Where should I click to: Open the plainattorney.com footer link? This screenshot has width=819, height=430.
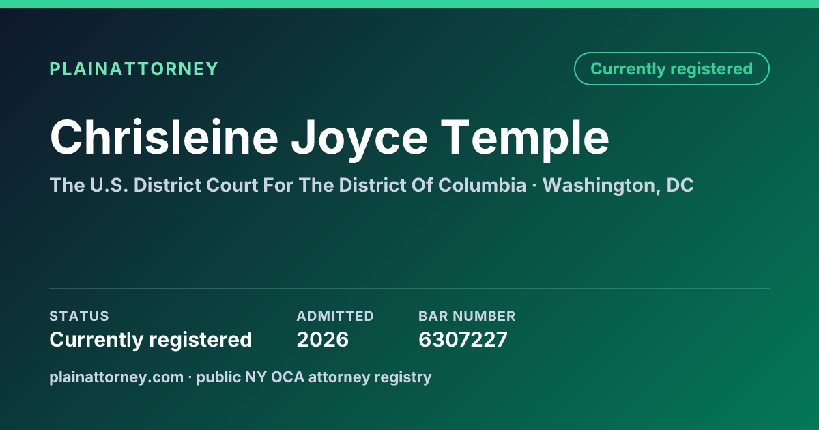click(117, 377)
